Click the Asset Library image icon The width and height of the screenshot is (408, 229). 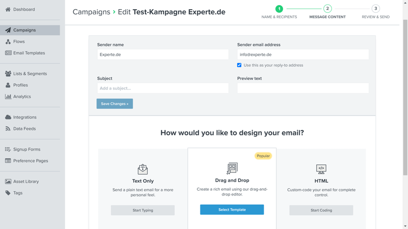pyautogui.click(x=8, y=182)
